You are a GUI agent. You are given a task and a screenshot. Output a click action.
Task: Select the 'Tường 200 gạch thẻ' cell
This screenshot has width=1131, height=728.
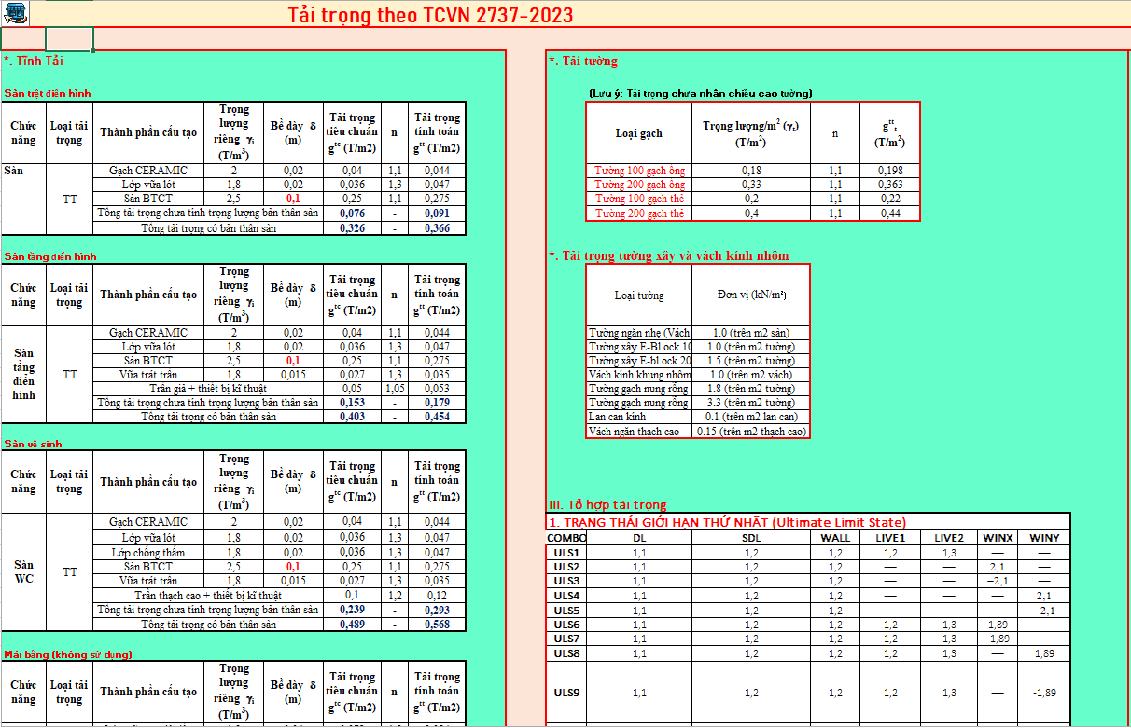pos(639,213)
